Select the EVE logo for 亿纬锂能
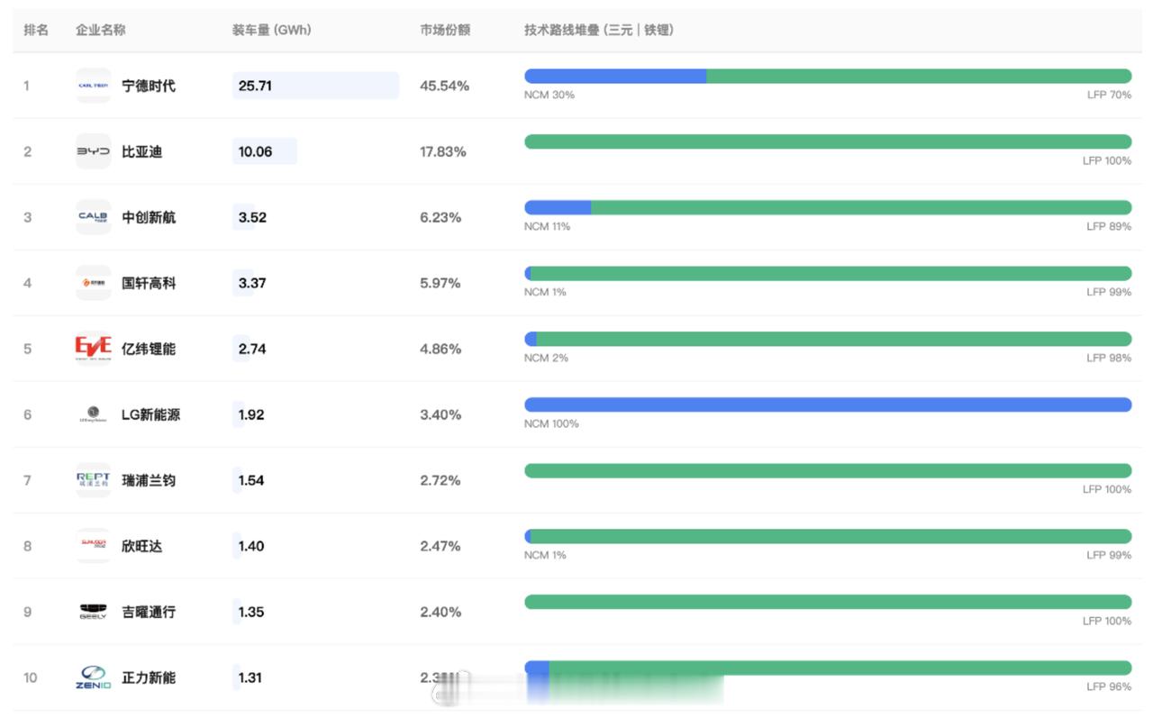Screen dimensions: 1153x718 pyautogui.click(x=93, y=349)
